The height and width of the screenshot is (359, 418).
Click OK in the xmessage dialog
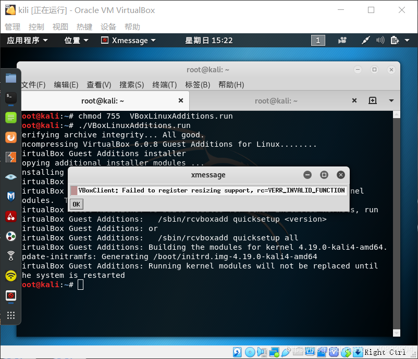pyautogui.click(x=76, y=204)
